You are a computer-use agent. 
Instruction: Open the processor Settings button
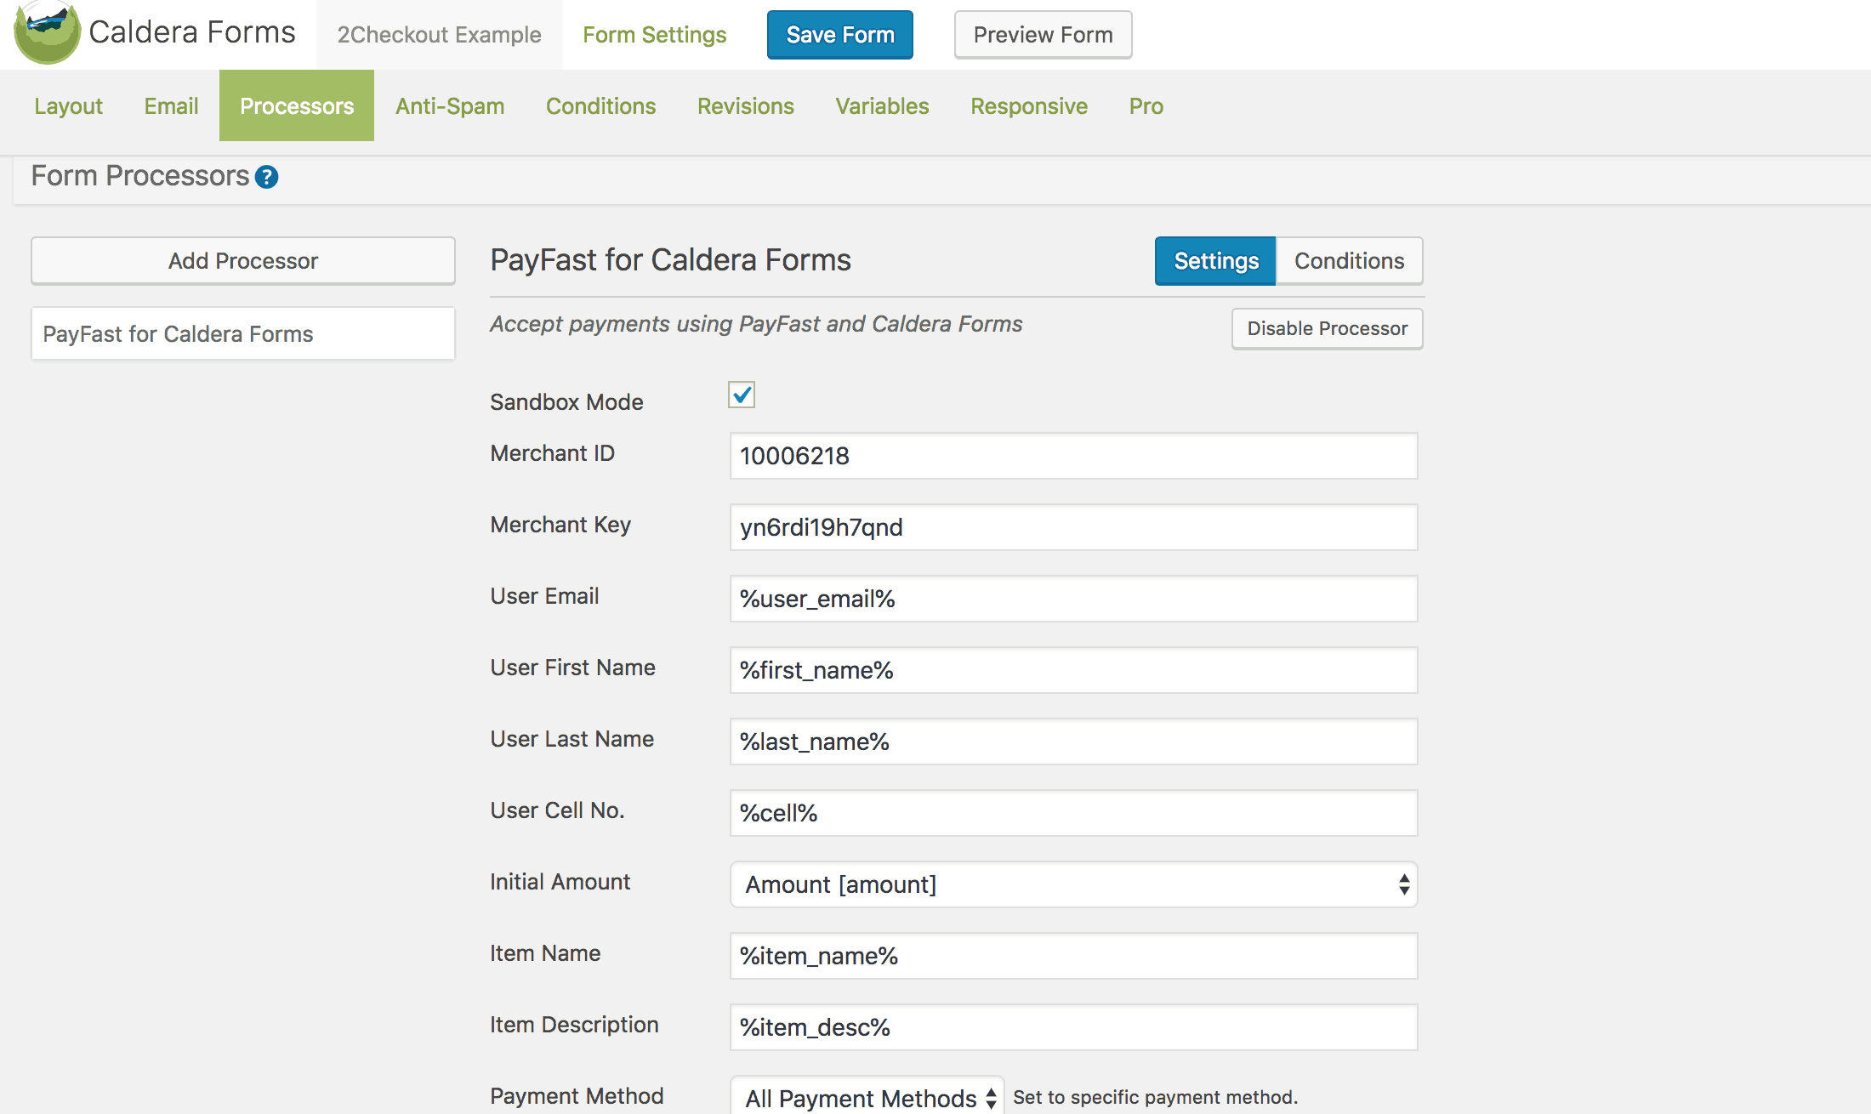click(x=1215, y=261)
